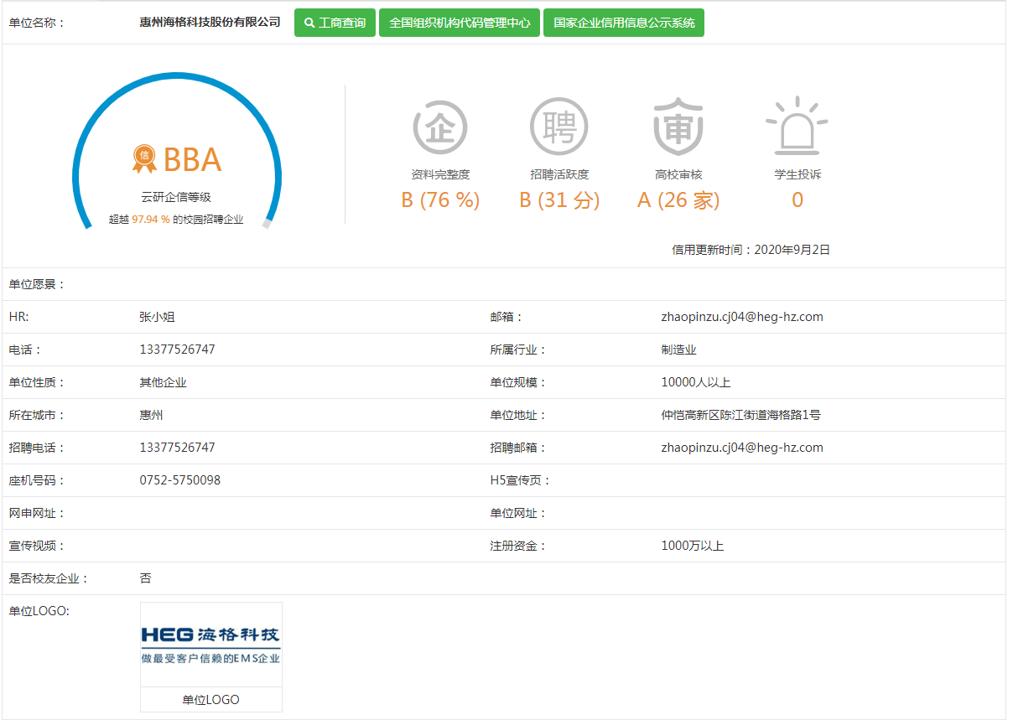Screen dimensions: 1013x720
Task: Click the 聘 recruitment activity icon
Action: pyautogui.click(x=558, y=127)
